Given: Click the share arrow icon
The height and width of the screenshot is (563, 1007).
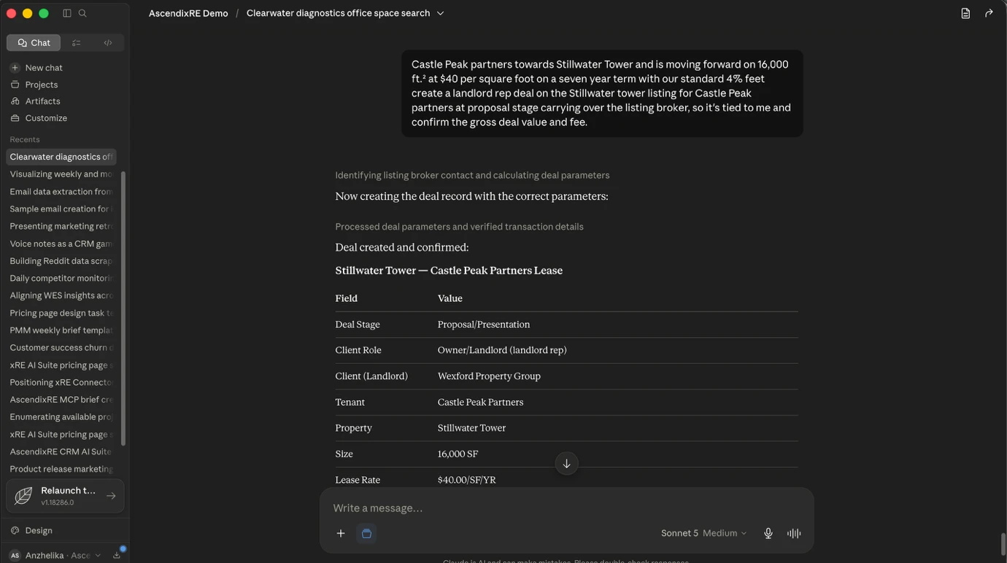Looking at the screenshot, I should pyautogui.click(x=989, y=13).
